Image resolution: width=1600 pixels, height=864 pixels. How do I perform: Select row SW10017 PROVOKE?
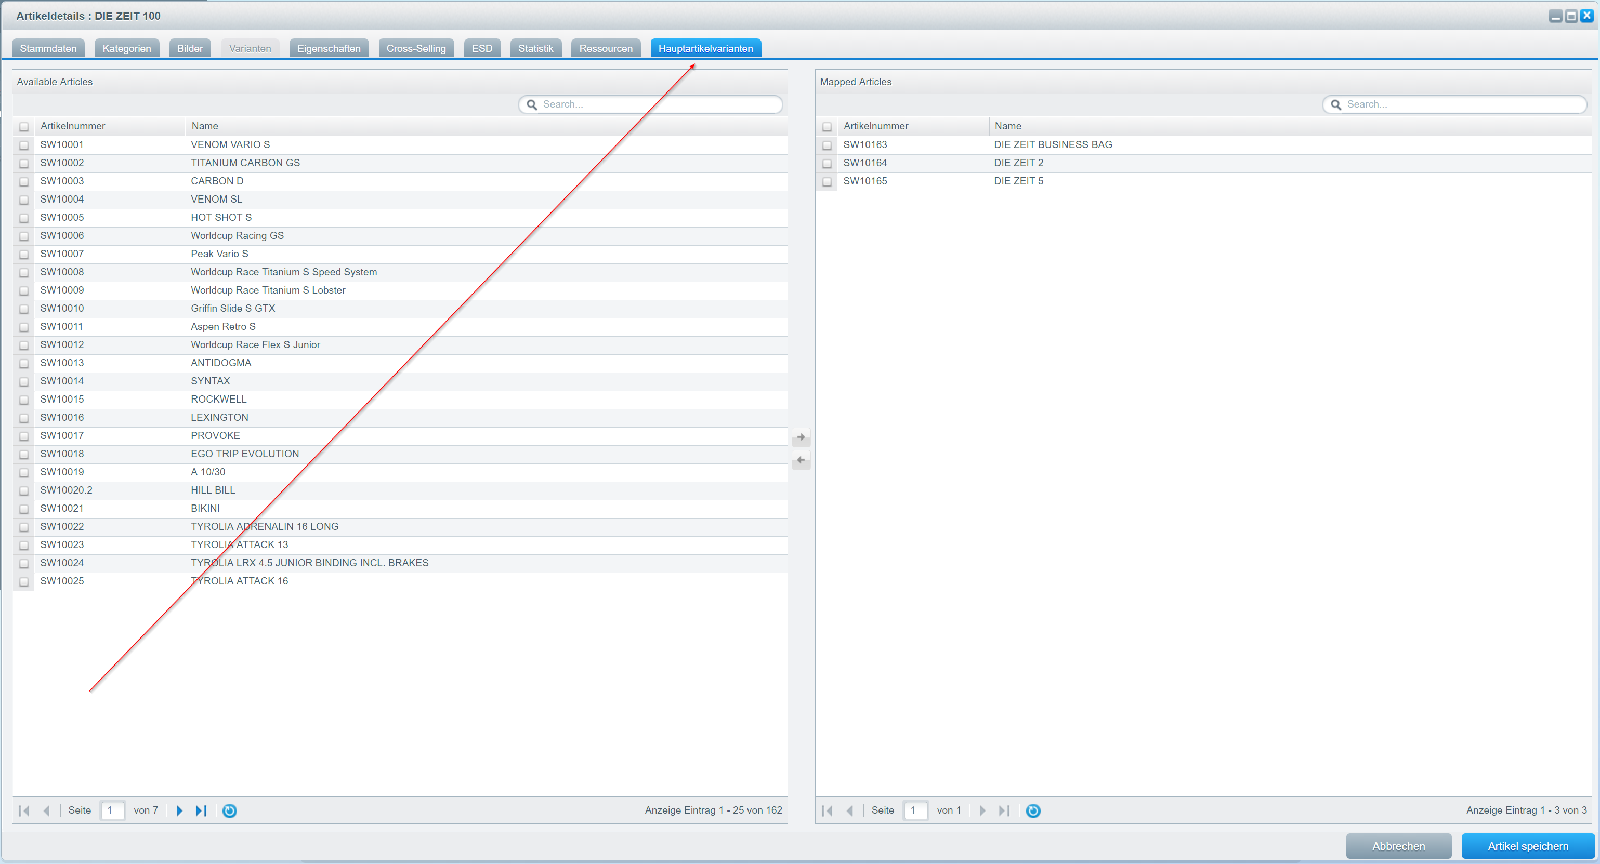pyautogui.click(x=400, y=436)
